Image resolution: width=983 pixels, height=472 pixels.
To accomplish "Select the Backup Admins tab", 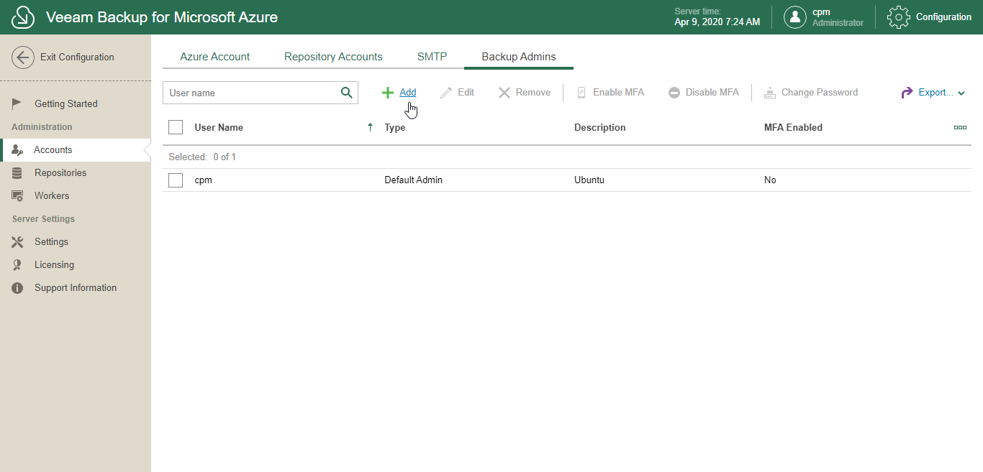I will [519, 57].
